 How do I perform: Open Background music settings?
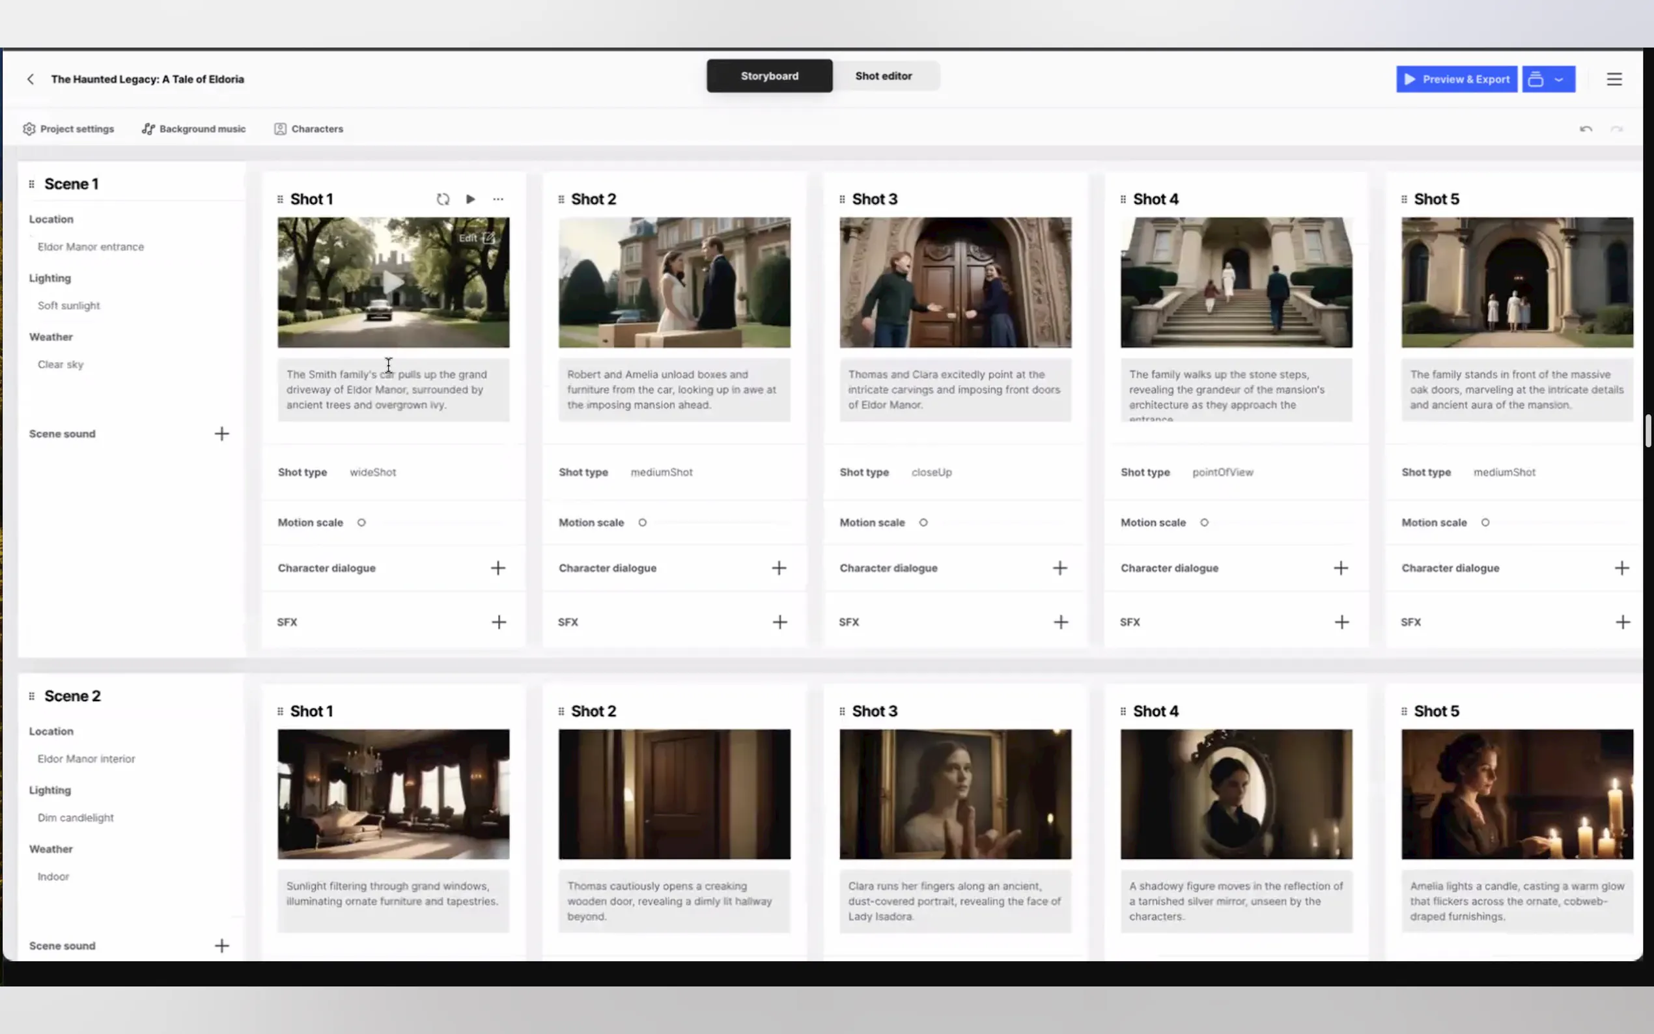pos(194,129)
